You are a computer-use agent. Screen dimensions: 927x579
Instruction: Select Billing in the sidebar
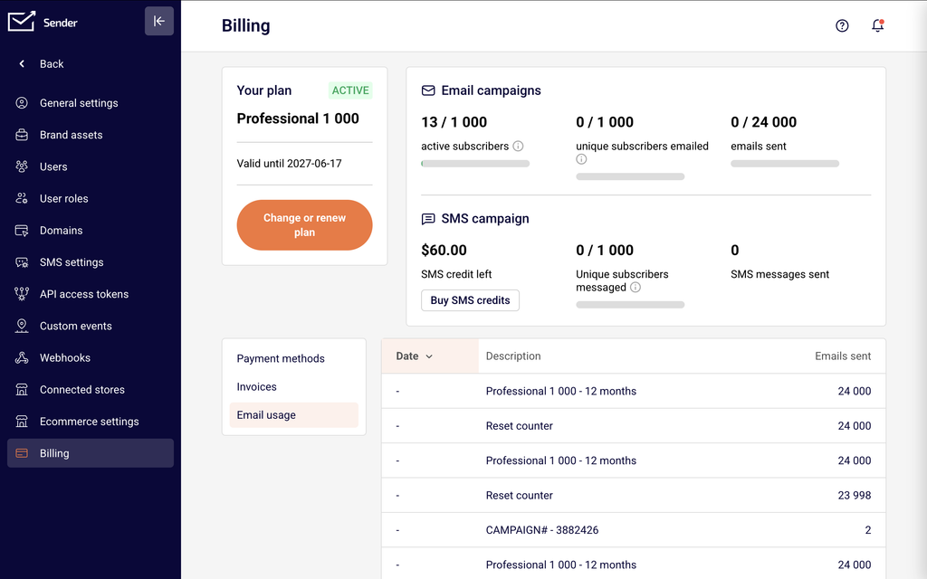[91, 453]
